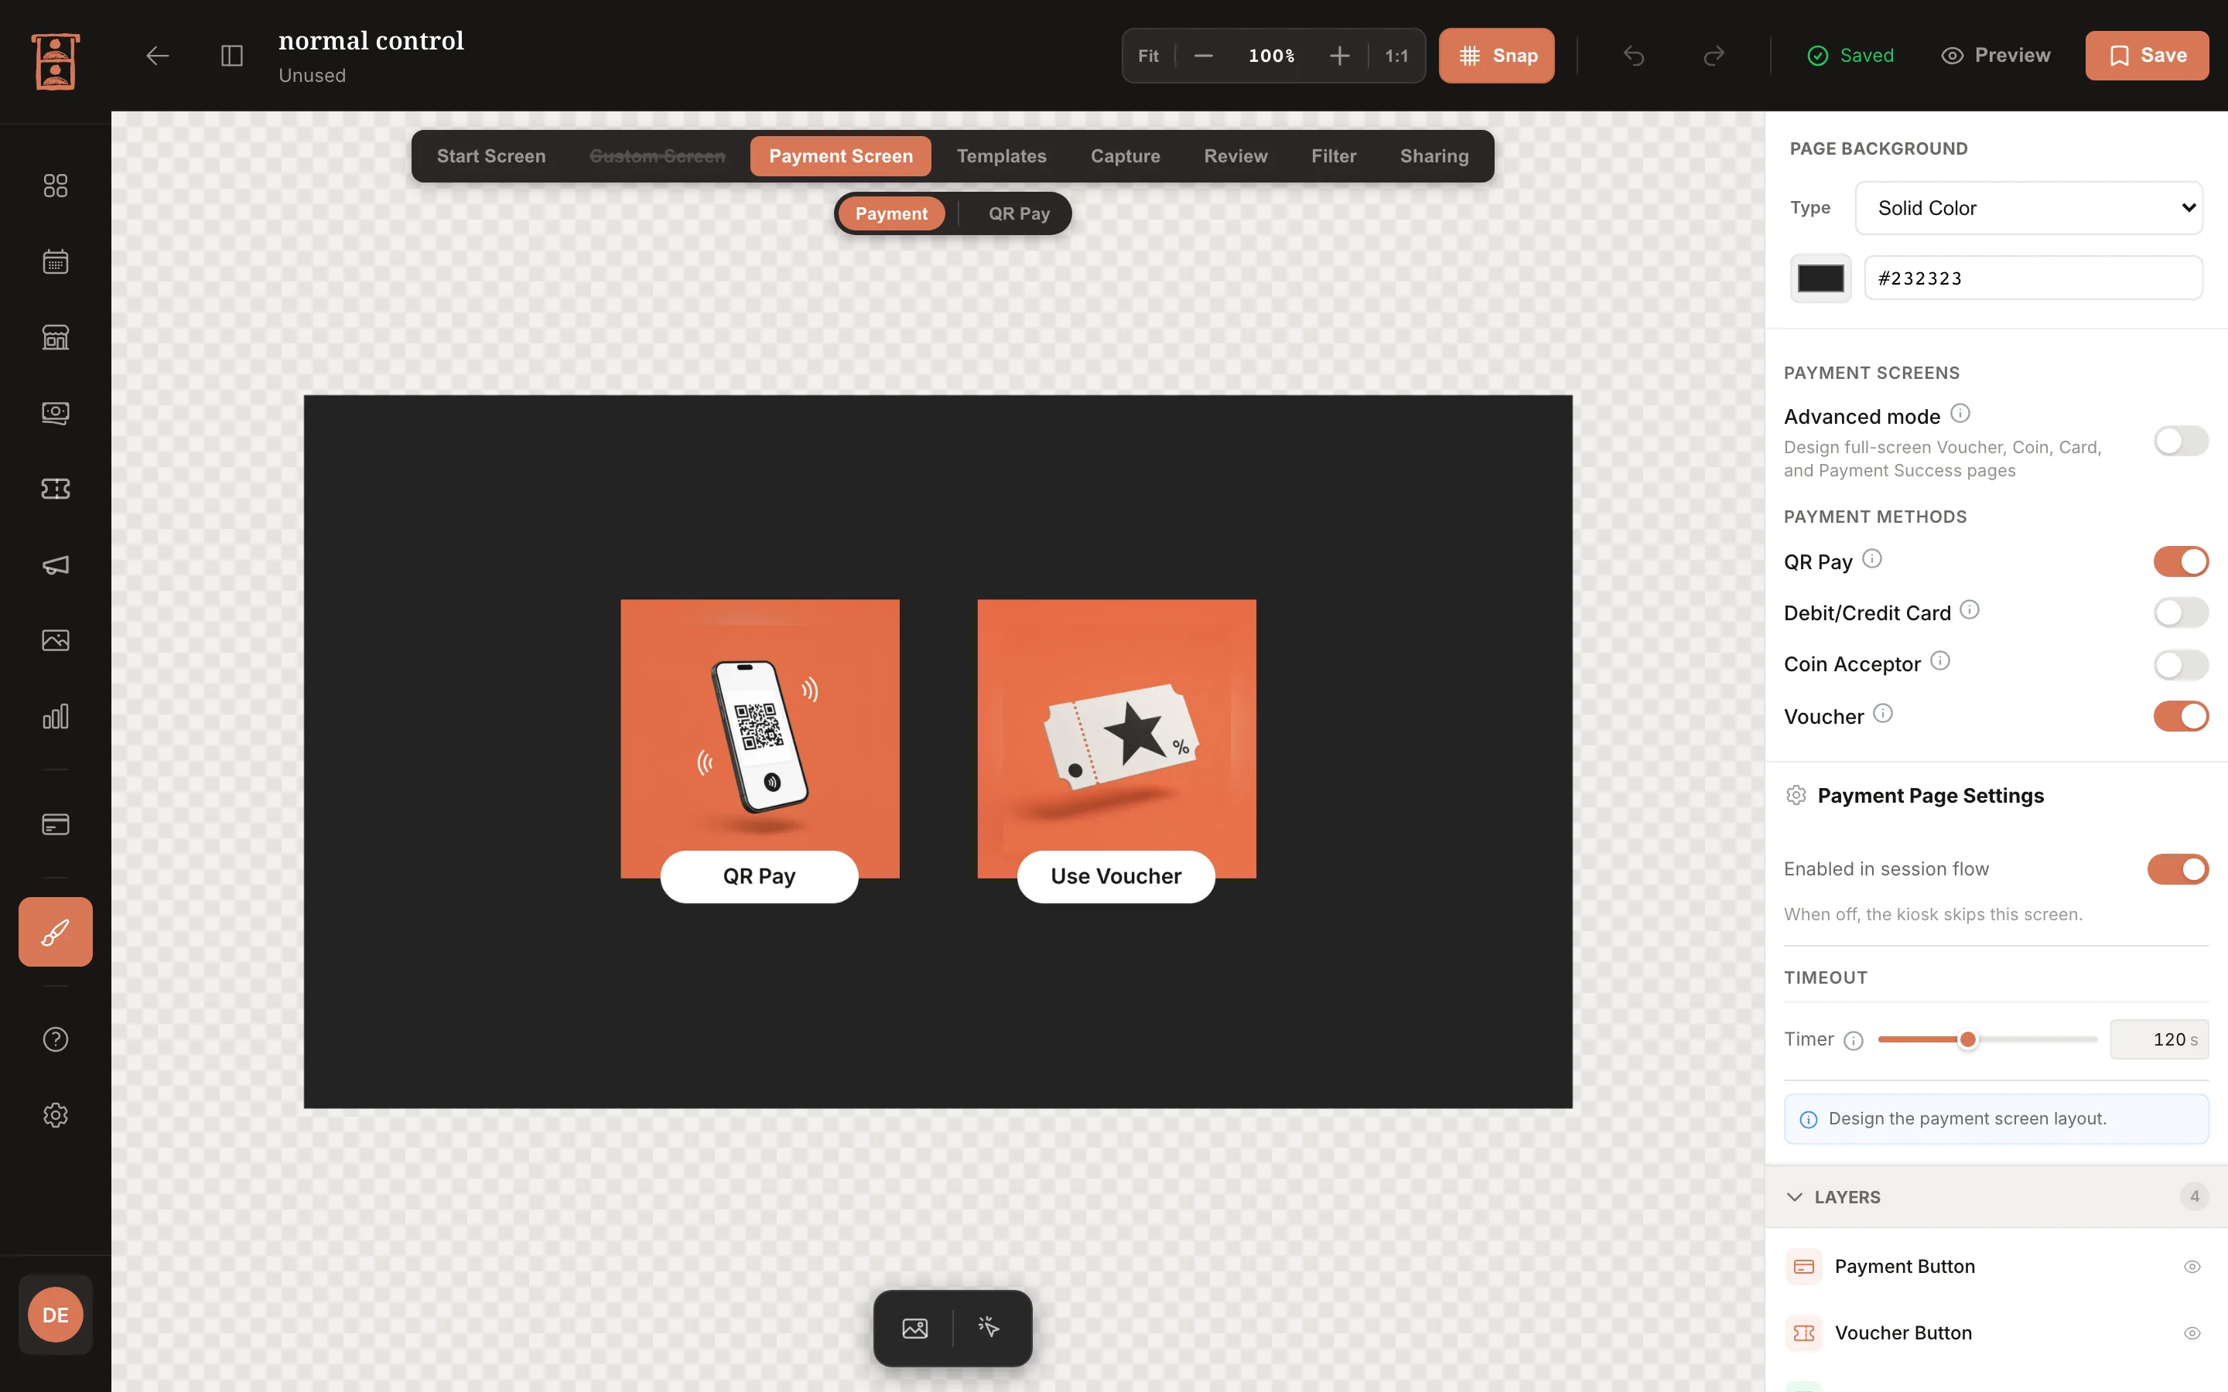This screenshot has height=1392, width=2228.
Task: Zoom out with the minus icon
Action: 1203,56
